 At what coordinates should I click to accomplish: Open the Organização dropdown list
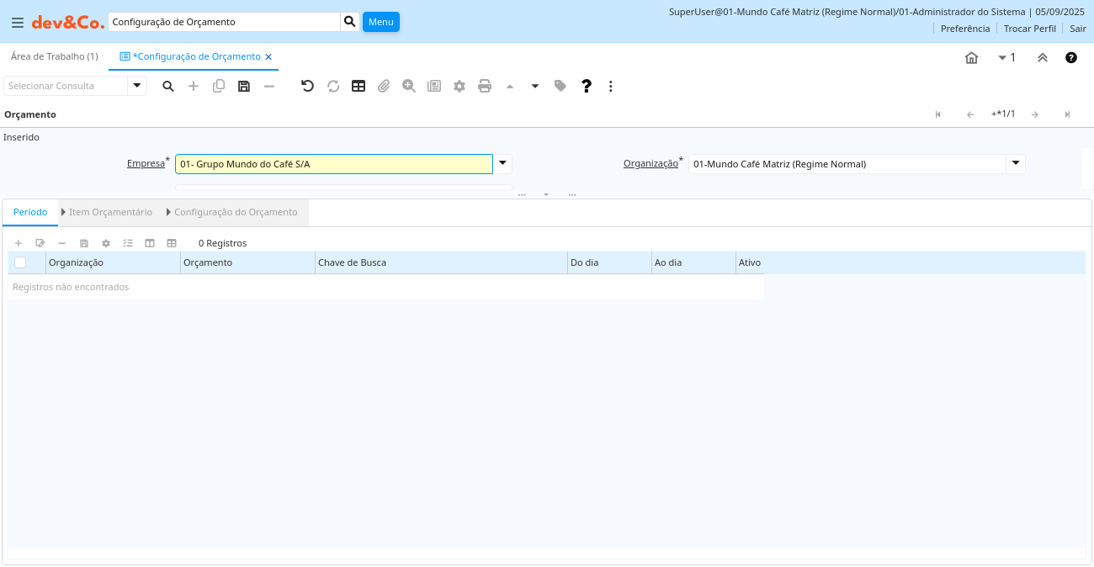coord(1016,164)
